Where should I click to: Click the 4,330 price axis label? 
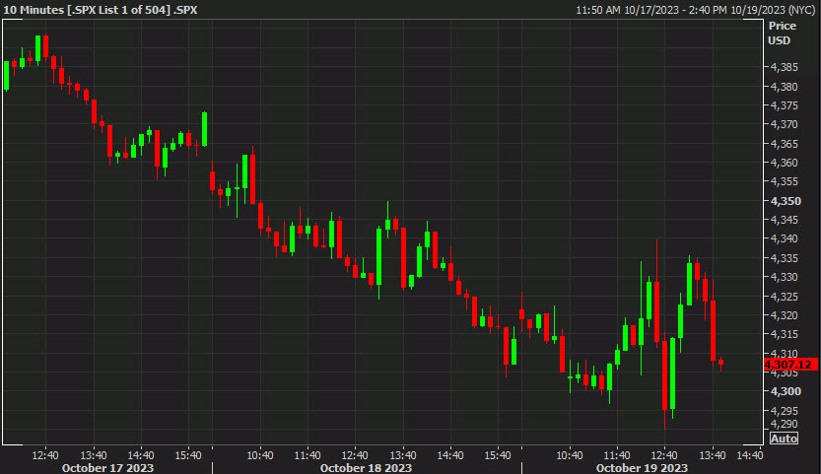(784, 277)
